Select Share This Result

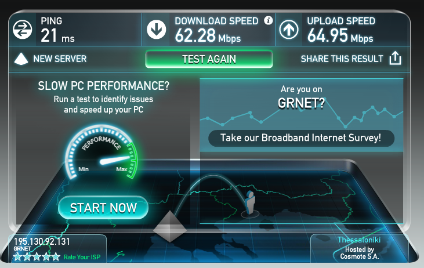pos(342,59)
